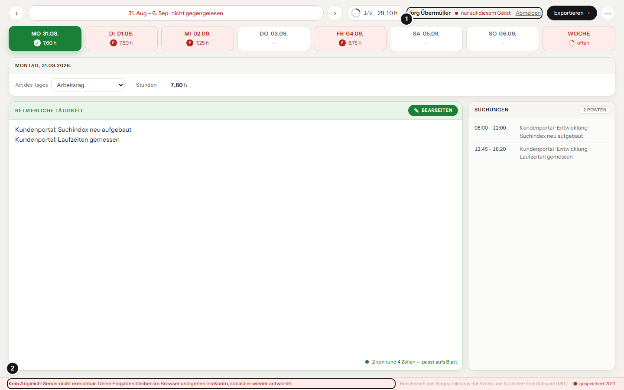Select the MO 31.08. day tab
The width and height of the screenshot is (624, 390).
point(45,39)
